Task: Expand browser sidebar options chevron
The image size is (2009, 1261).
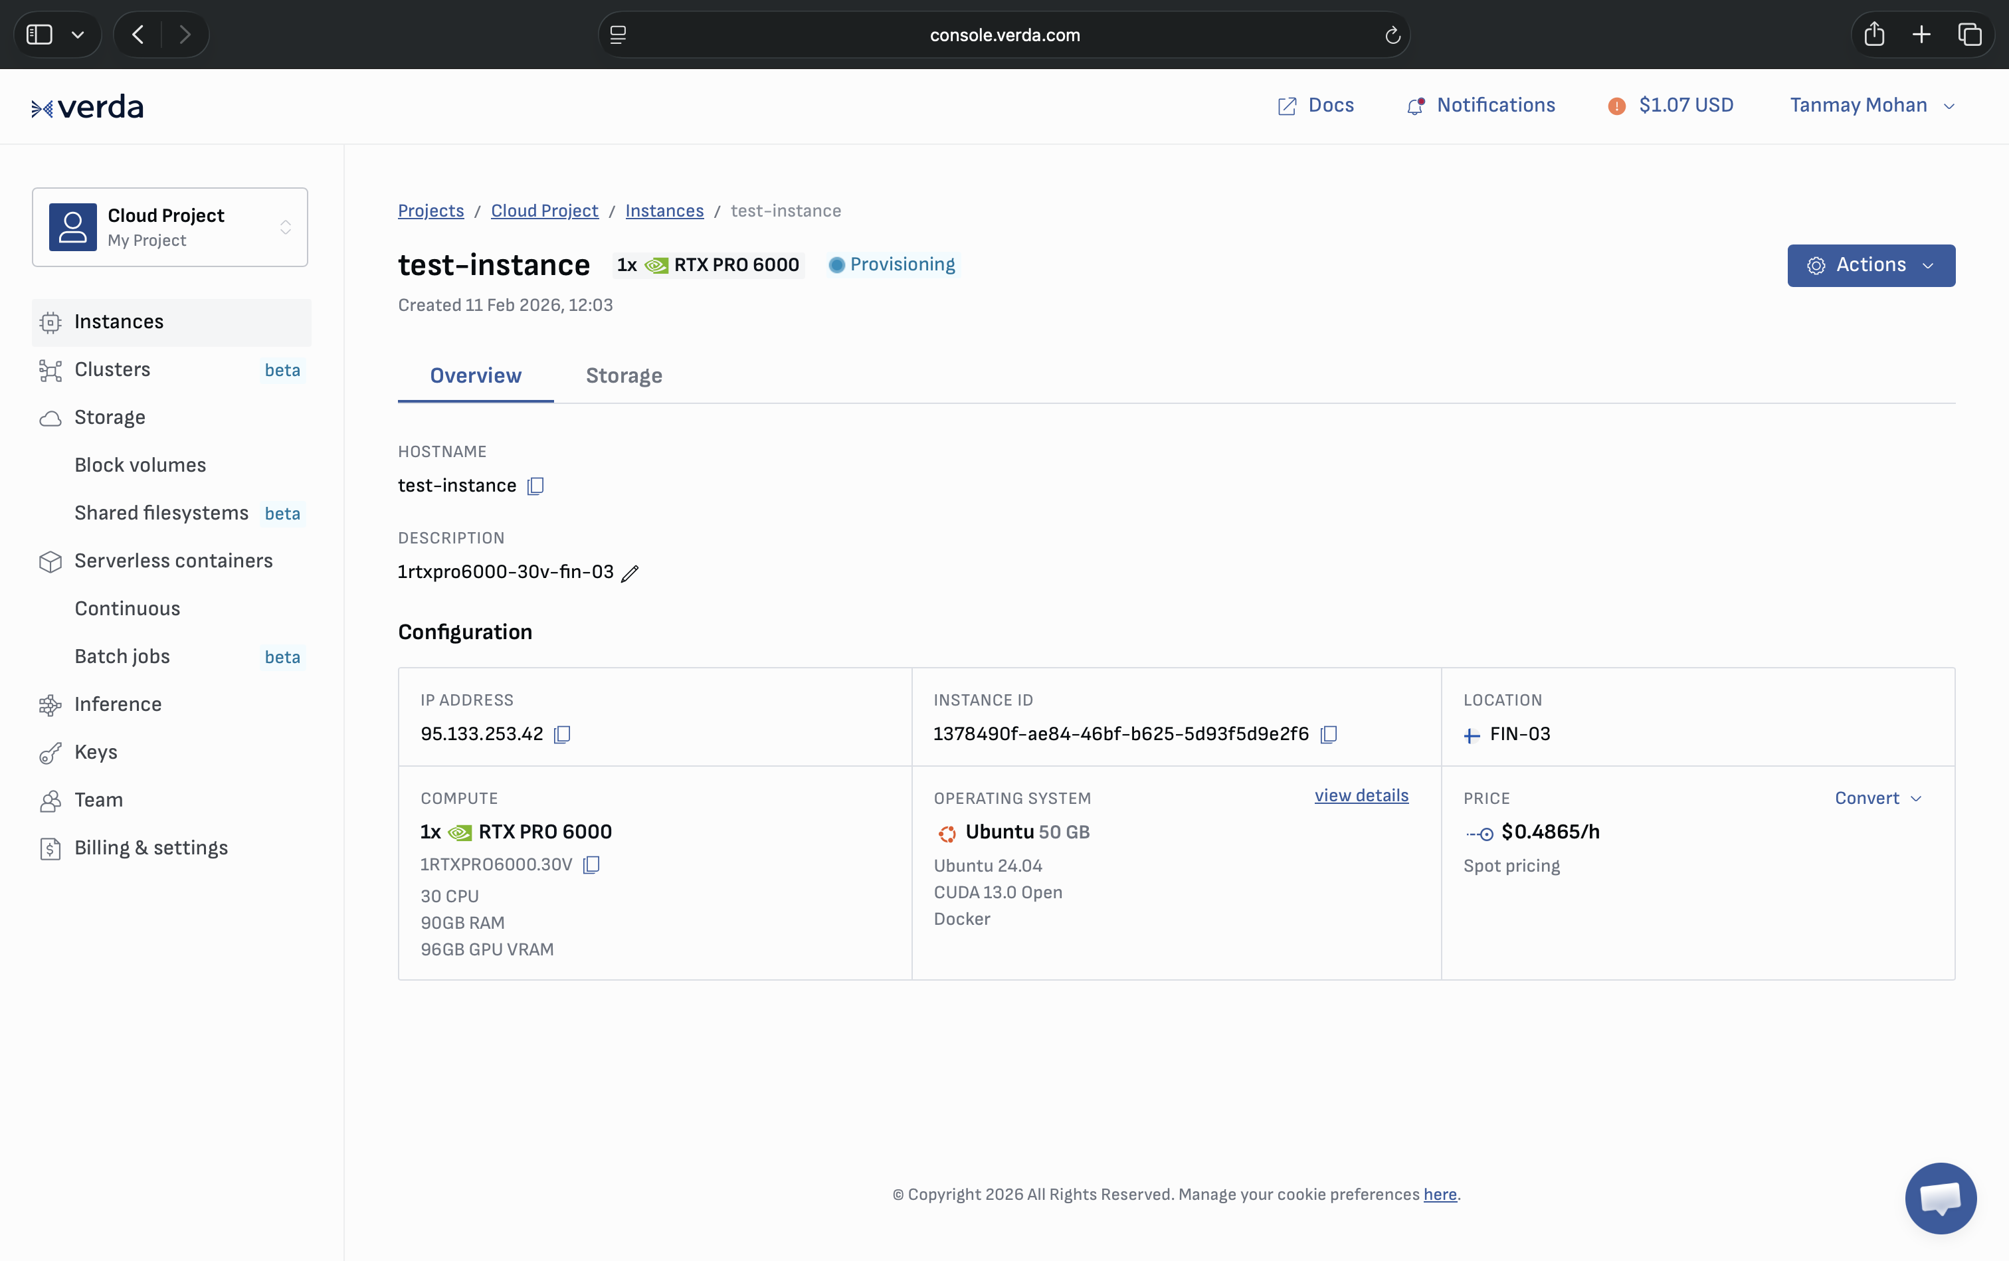Action: [x=78, y=34]
